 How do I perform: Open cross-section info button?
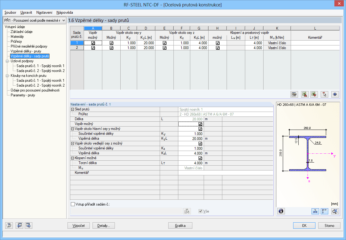pos(281,211)
